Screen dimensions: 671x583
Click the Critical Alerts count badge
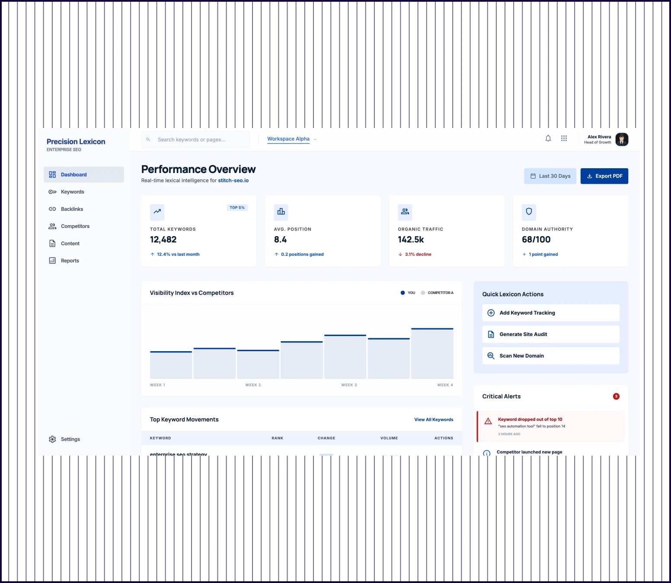click(616, 396)
